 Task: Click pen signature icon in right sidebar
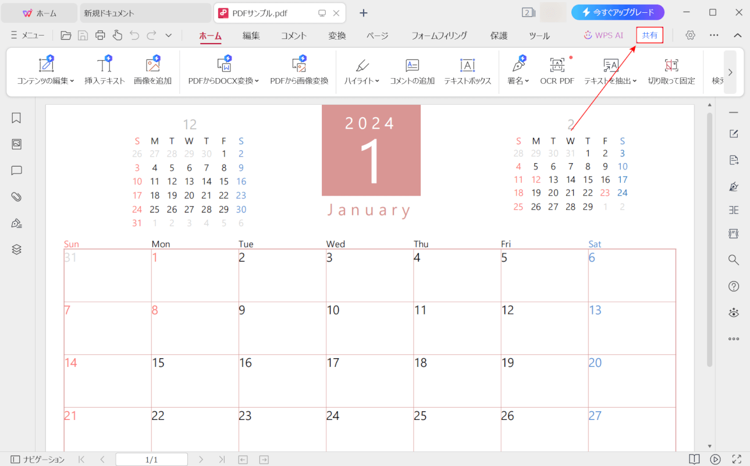click(734, 186)
